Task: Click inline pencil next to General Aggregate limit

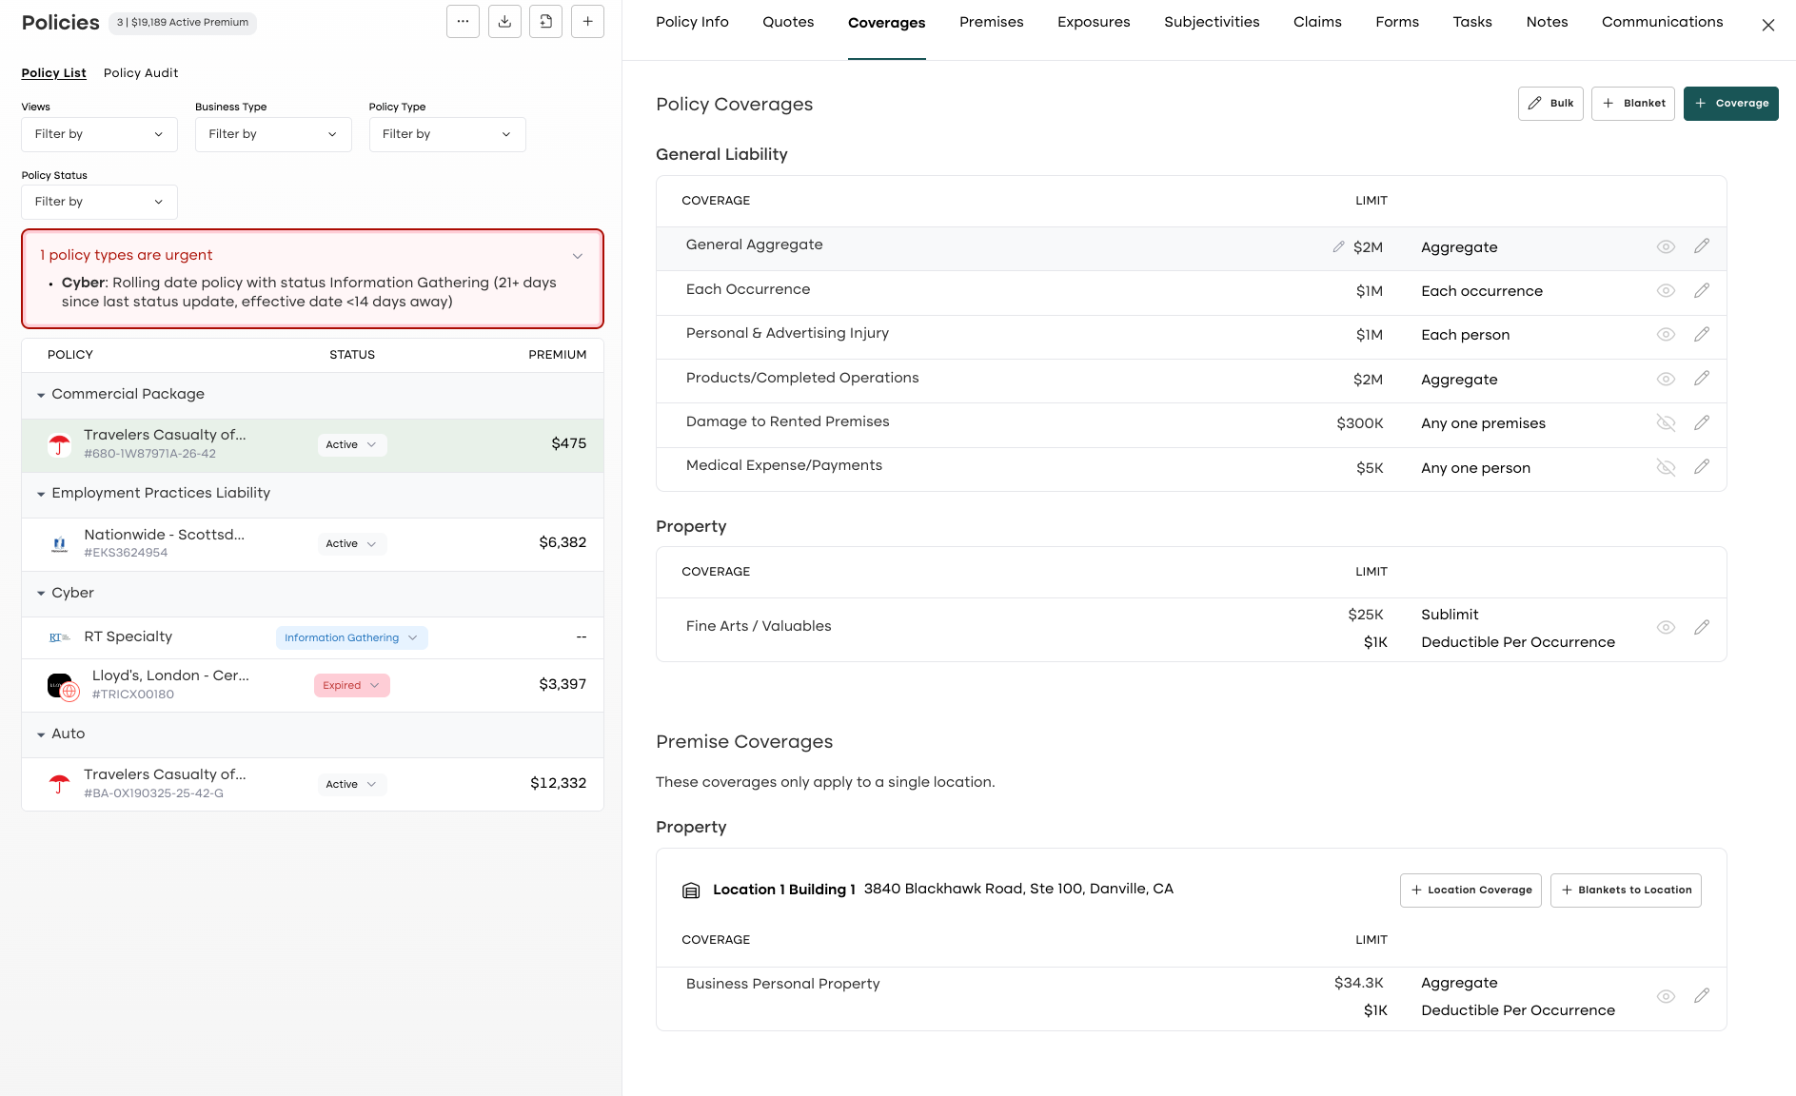Action: (x=1338, y=246)
